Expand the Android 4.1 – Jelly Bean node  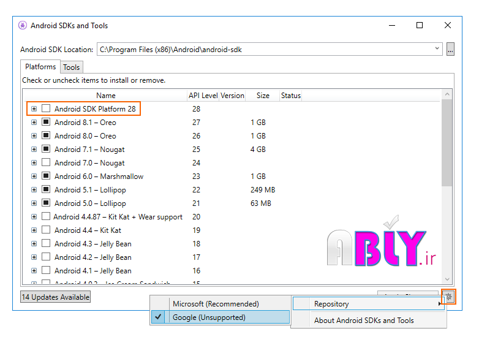(34, 270)
